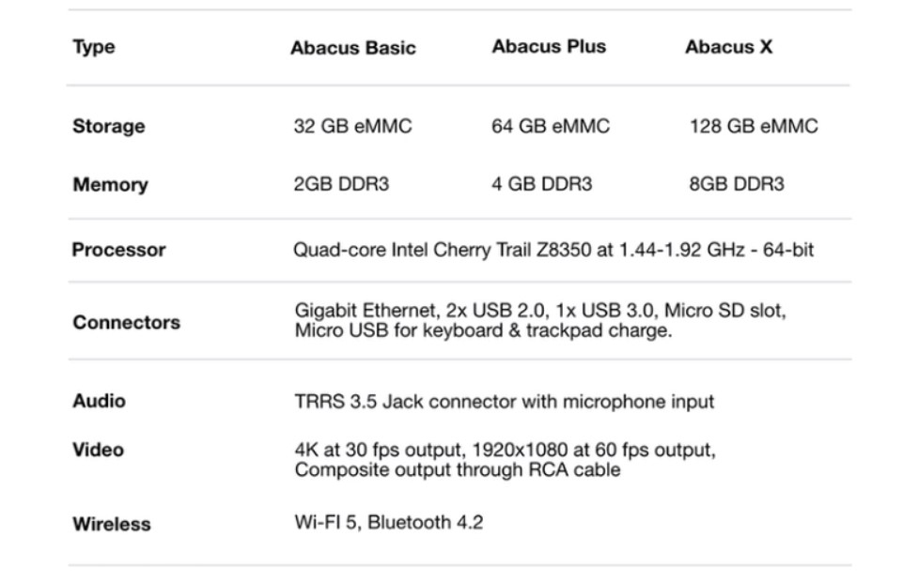Click the Type row label
The width and height of the screenshot is (903, 583).
pyautogui.click(x=94, y=47)
